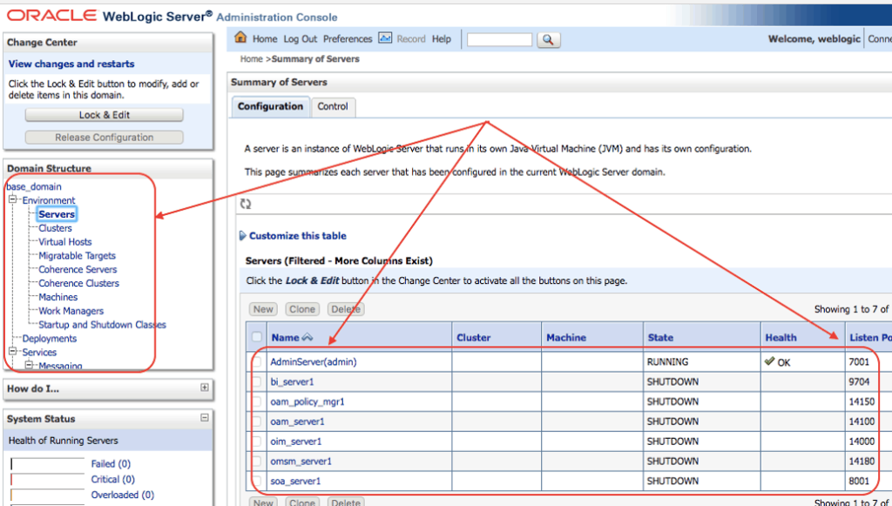Check the oam_server1 row checkbox
The height and width of the screenshot is (506, 892).
coord(258,422)
